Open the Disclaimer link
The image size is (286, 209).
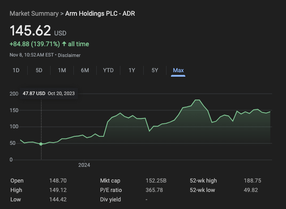point(68,55)
